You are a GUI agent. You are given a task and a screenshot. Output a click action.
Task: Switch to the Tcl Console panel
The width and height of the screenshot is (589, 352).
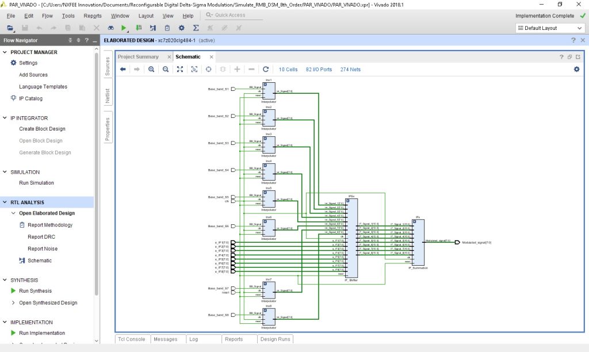click(x=132, y=339)
